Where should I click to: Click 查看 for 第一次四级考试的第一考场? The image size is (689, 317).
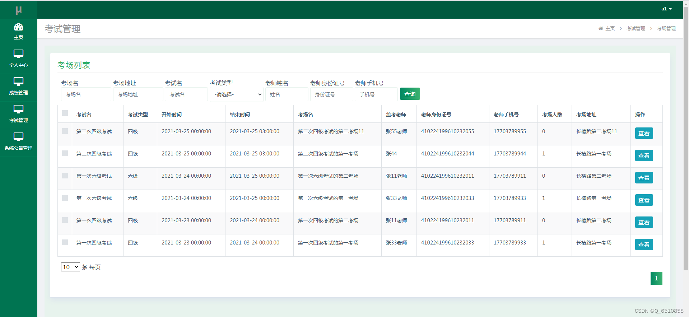click(x=644, y=244)
